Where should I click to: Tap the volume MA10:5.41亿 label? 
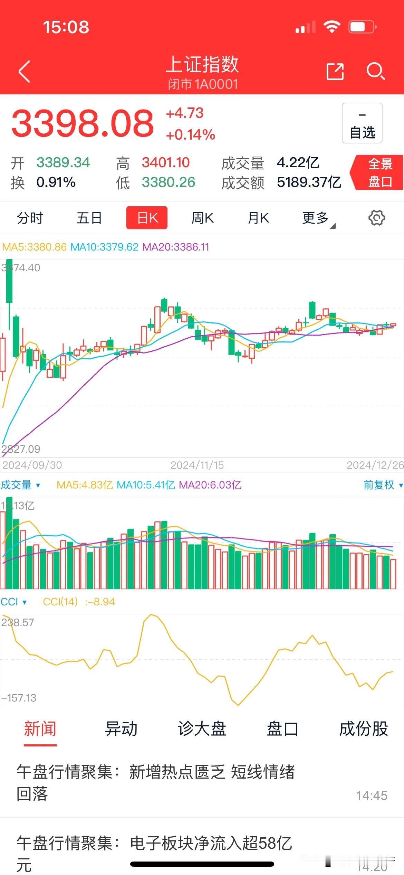[x=146, y=485]
